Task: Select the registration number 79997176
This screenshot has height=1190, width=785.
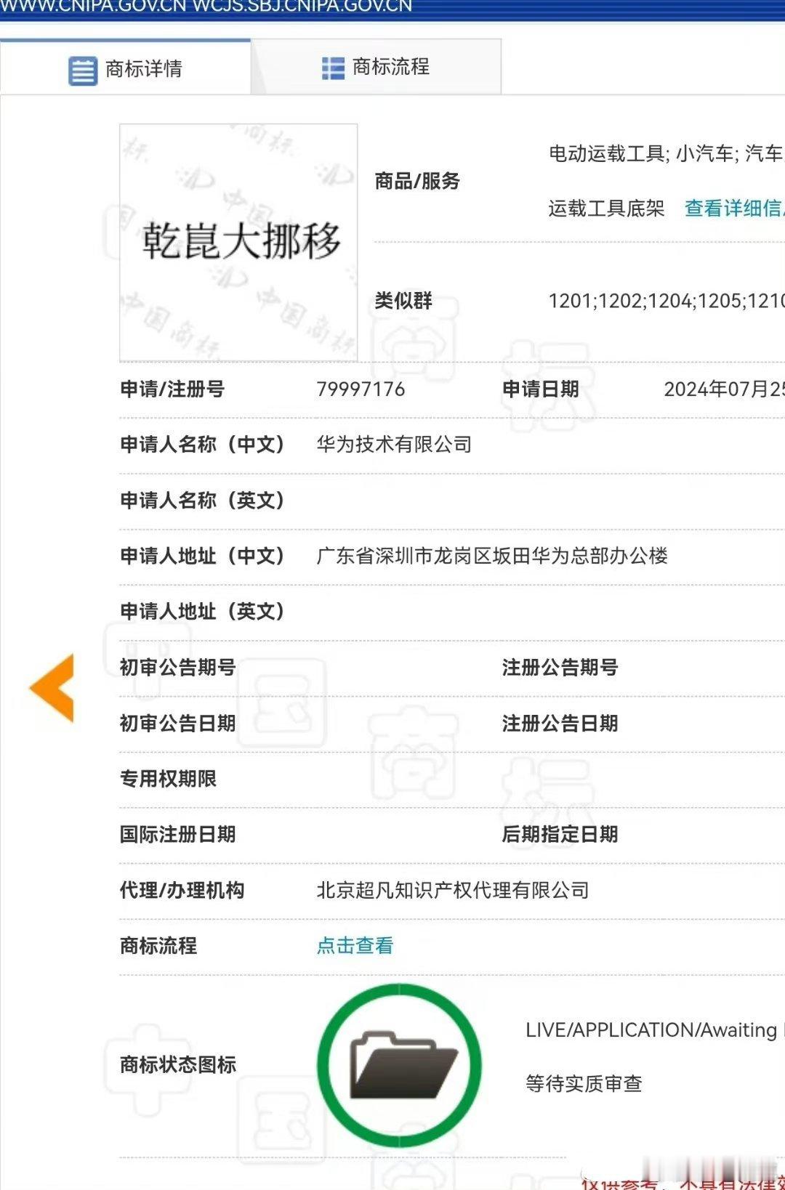Action: [x=361, y=389]
